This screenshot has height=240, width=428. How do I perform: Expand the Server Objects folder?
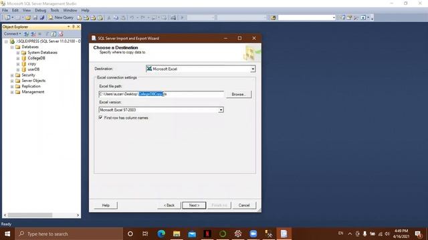[x=12, y=81]
